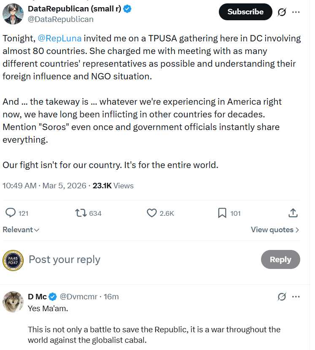
Task: Click inside the Post your reply field
Action: point(127,259)
